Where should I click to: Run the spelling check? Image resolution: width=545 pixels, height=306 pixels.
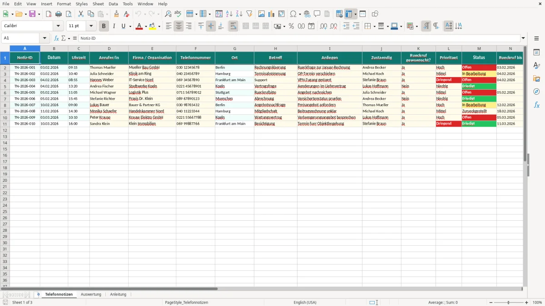point(178,14)
